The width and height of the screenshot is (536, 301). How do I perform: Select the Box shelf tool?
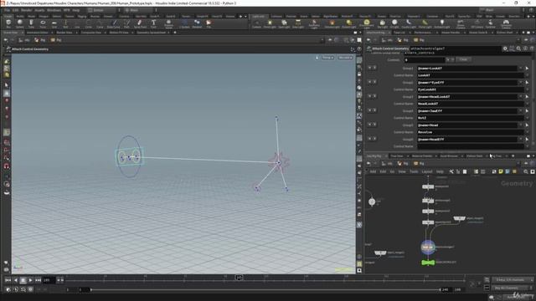click(x=8, y=23)
